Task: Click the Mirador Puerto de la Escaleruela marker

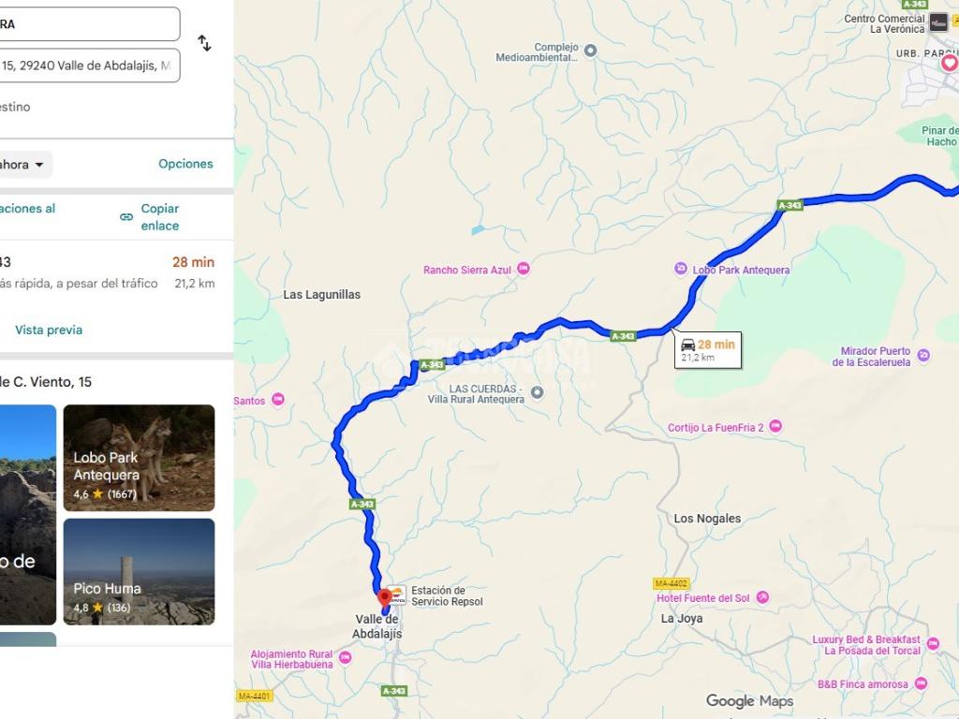Action: pos(923,355)
